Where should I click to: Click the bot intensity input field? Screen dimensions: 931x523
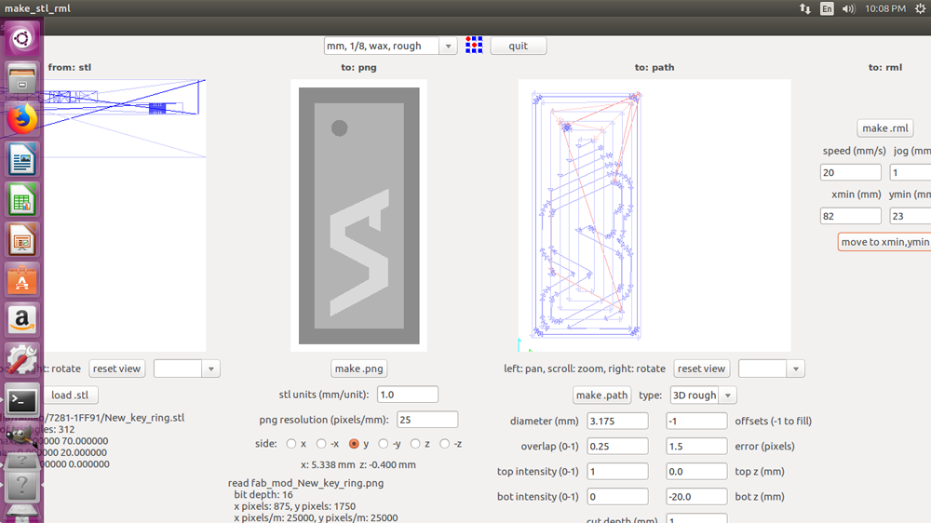(617, 497)
